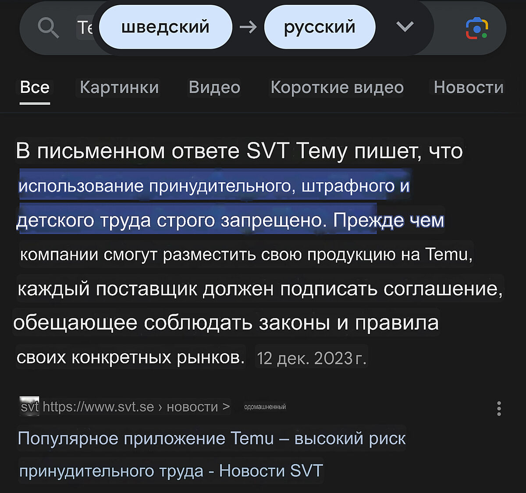Click the small одомашненный label
This screenshot has width=526, height=493.
[x=265, y=407]
